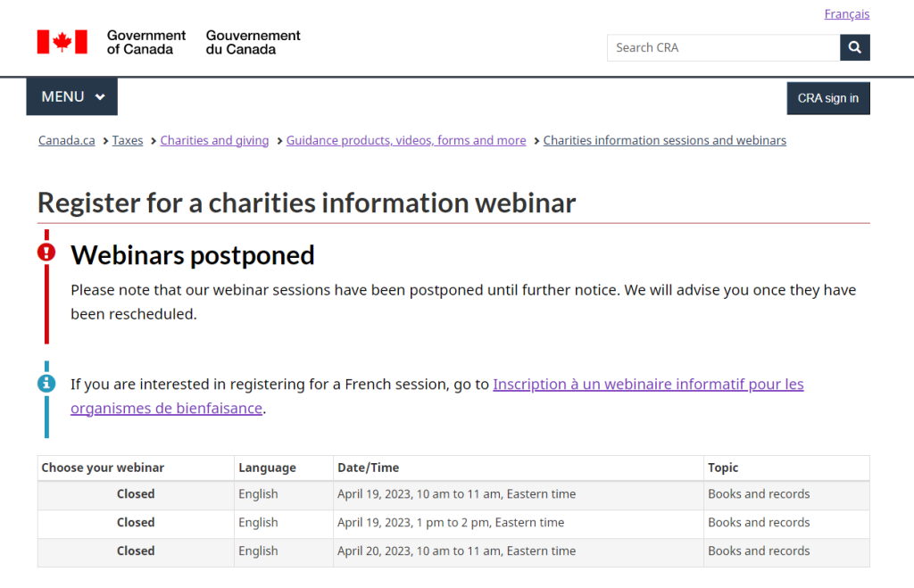This screenshot has width=914, height=588.
Task: Click the search magnifier icon button
Action: 854,47
